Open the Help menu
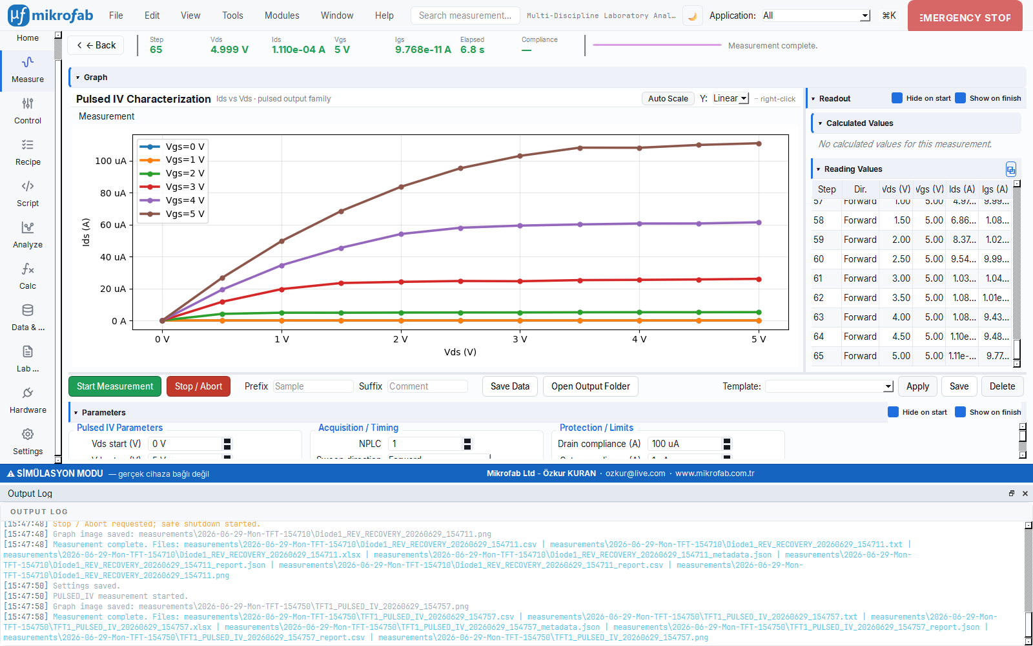The height and width of the screenshot is (646, 1033). 384,16
